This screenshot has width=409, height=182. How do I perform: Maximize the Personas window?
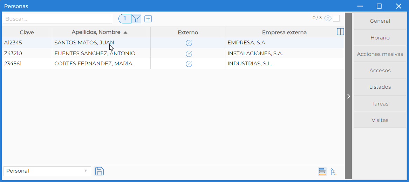379,6
